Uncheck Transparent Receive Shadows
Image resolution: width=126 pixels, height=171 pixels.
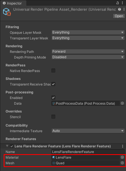coord(53,84)
